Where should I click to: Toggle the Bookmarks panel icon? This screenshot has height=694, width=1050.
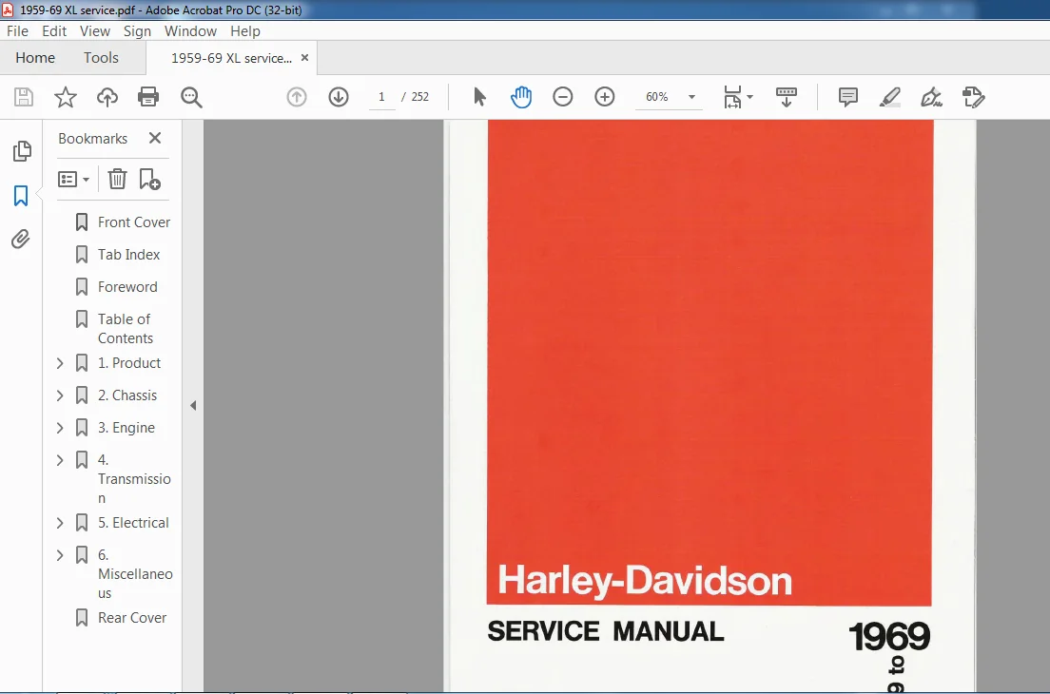click(x=21, y=196)
